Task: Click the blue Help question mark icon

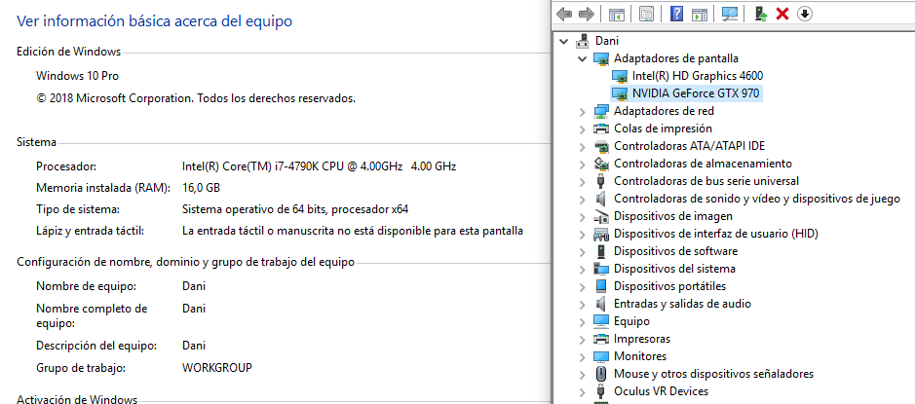Action: pos(676,14)
